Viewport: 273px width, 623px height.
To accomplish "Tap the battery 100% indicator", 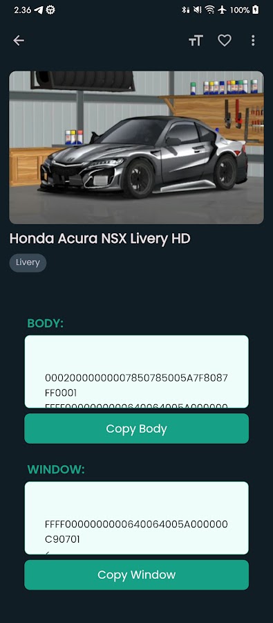I will (245, 10).
